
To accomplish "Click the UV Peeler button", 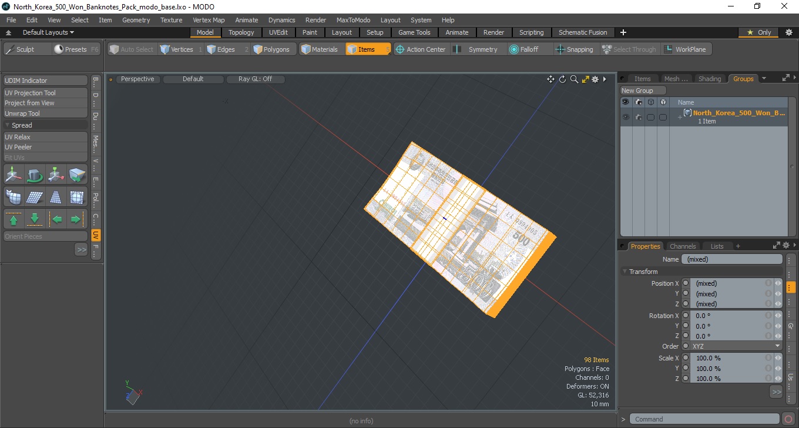I will (x=46, y=147).
